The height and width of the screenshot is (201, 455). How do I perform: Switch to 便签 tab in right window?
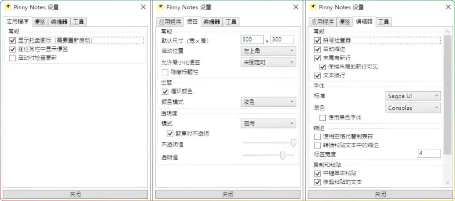[x=344, y=22]
